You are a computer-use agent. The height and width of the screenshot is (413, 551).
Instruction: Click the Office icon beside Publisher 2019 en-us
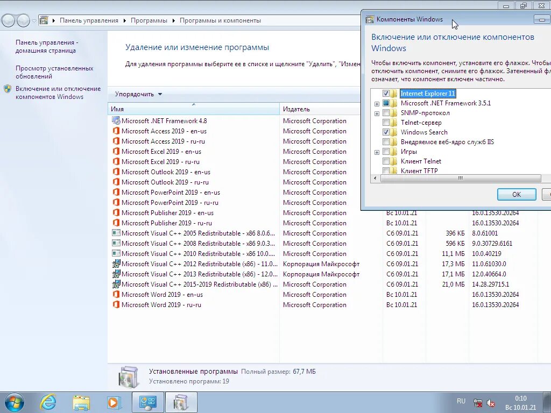click(x=116, y=212)
